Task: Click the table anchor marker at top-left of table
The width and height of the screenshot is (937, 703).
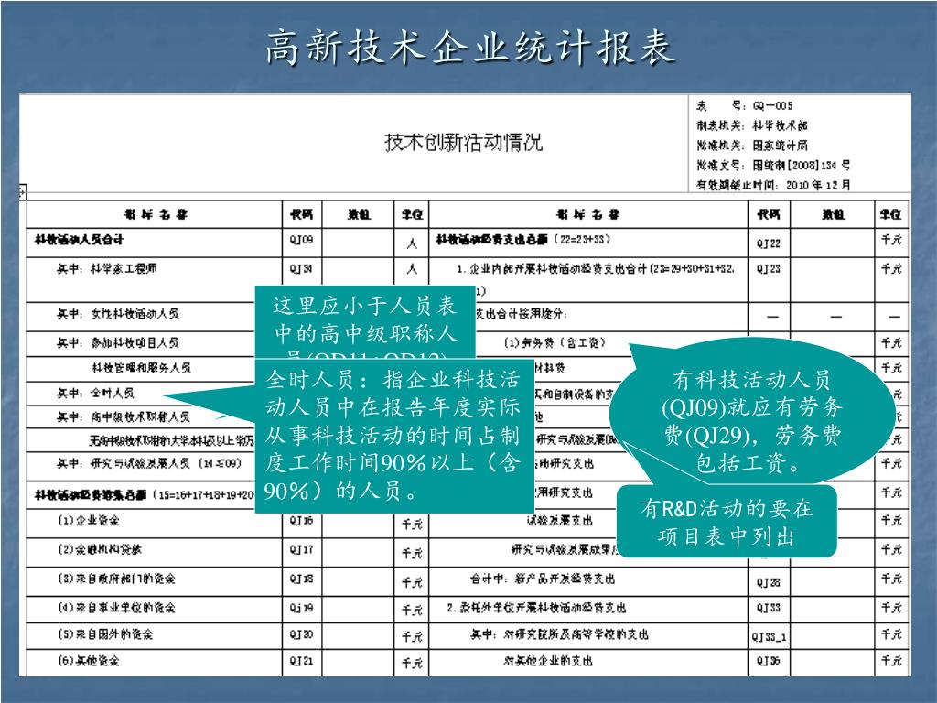Action: click(x=22, y=192)
